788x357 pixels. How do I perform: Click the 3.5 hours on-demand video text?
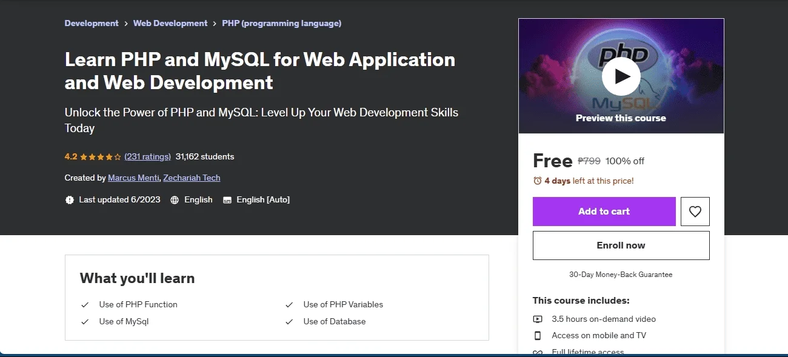click(604, 319)
